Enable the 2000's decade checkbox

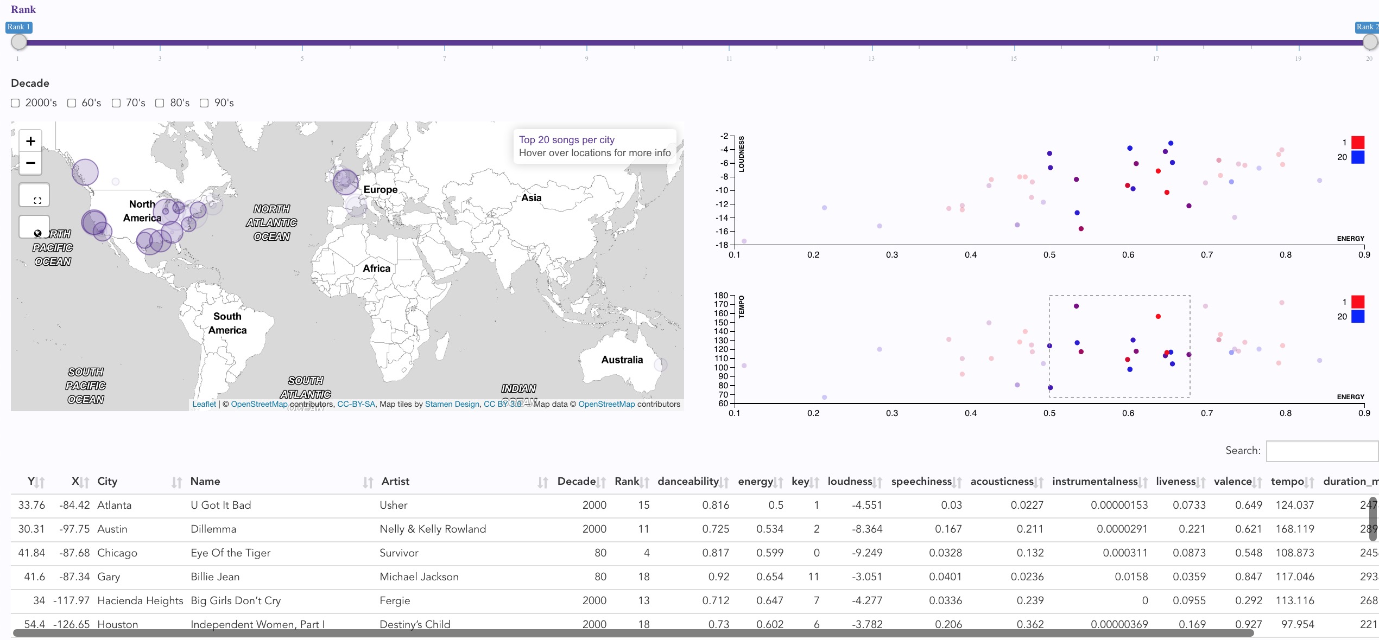click(x=15, y=103)
